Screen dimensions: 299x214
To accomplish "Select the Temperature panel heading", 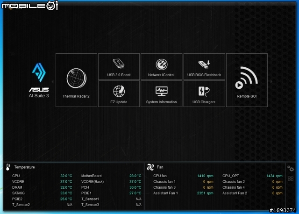I will click(x=24, y=167).
